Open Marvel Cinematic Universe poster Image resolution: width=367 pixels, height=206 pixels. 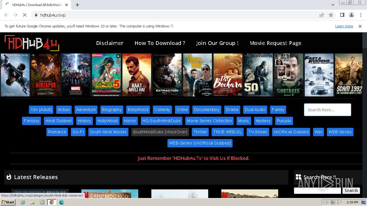(76, 75)
